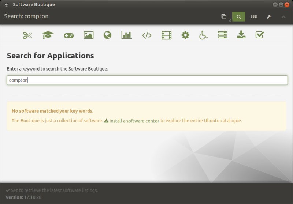Open the Servers category (stacked drives icon)
The height and width of the screenshot is (204, 293).
pos(222,35)
